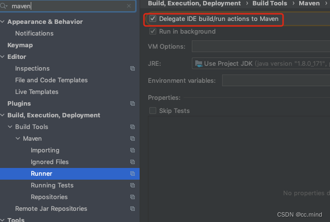Toggle the Run in background checkbox
330x222 pixels.
(153, 32)
